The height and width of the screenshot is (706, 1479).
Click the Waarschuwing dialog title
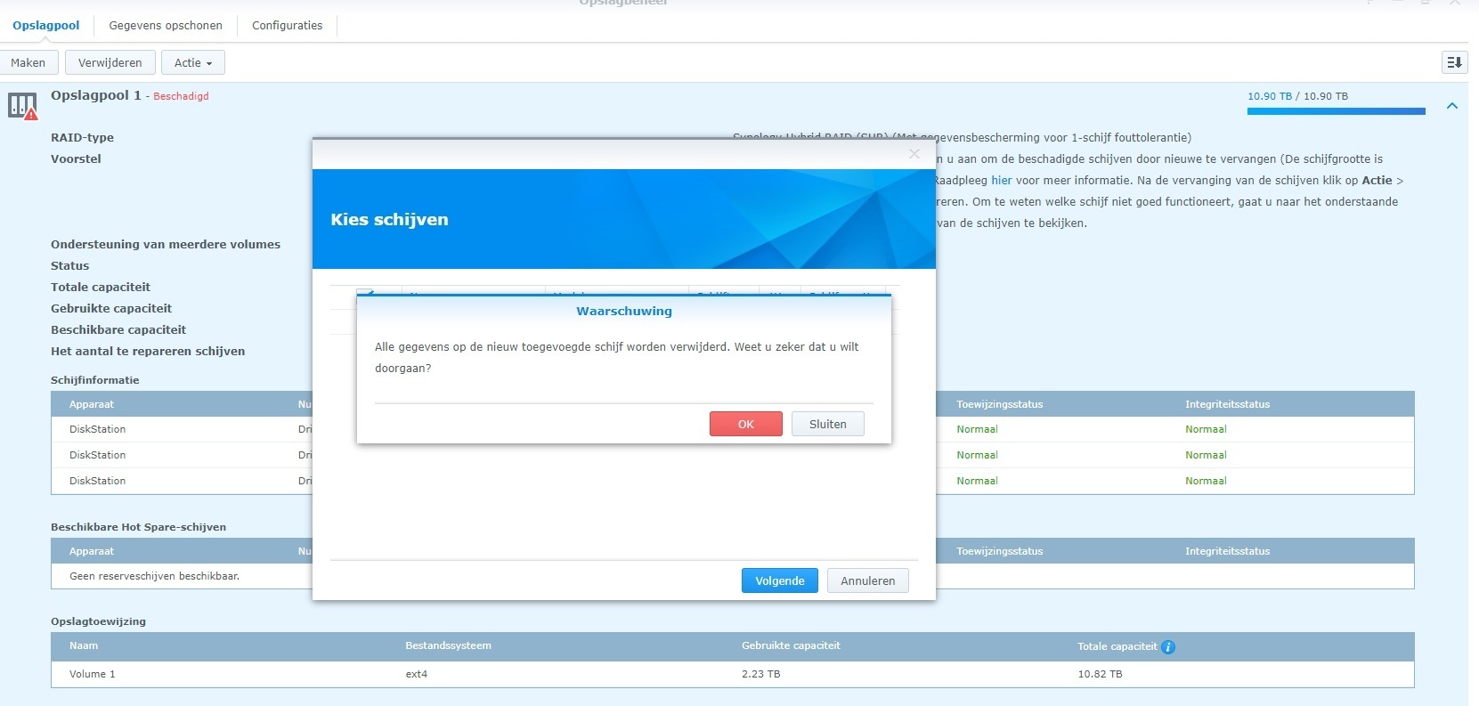click(x=623, y=311)
